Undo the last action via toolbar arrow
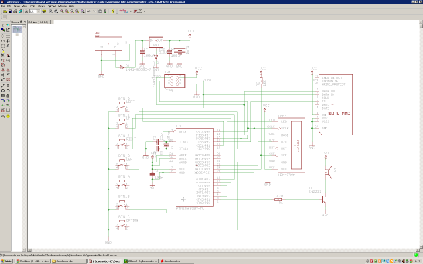Screen dimensions: 423x264 (89, 11)
